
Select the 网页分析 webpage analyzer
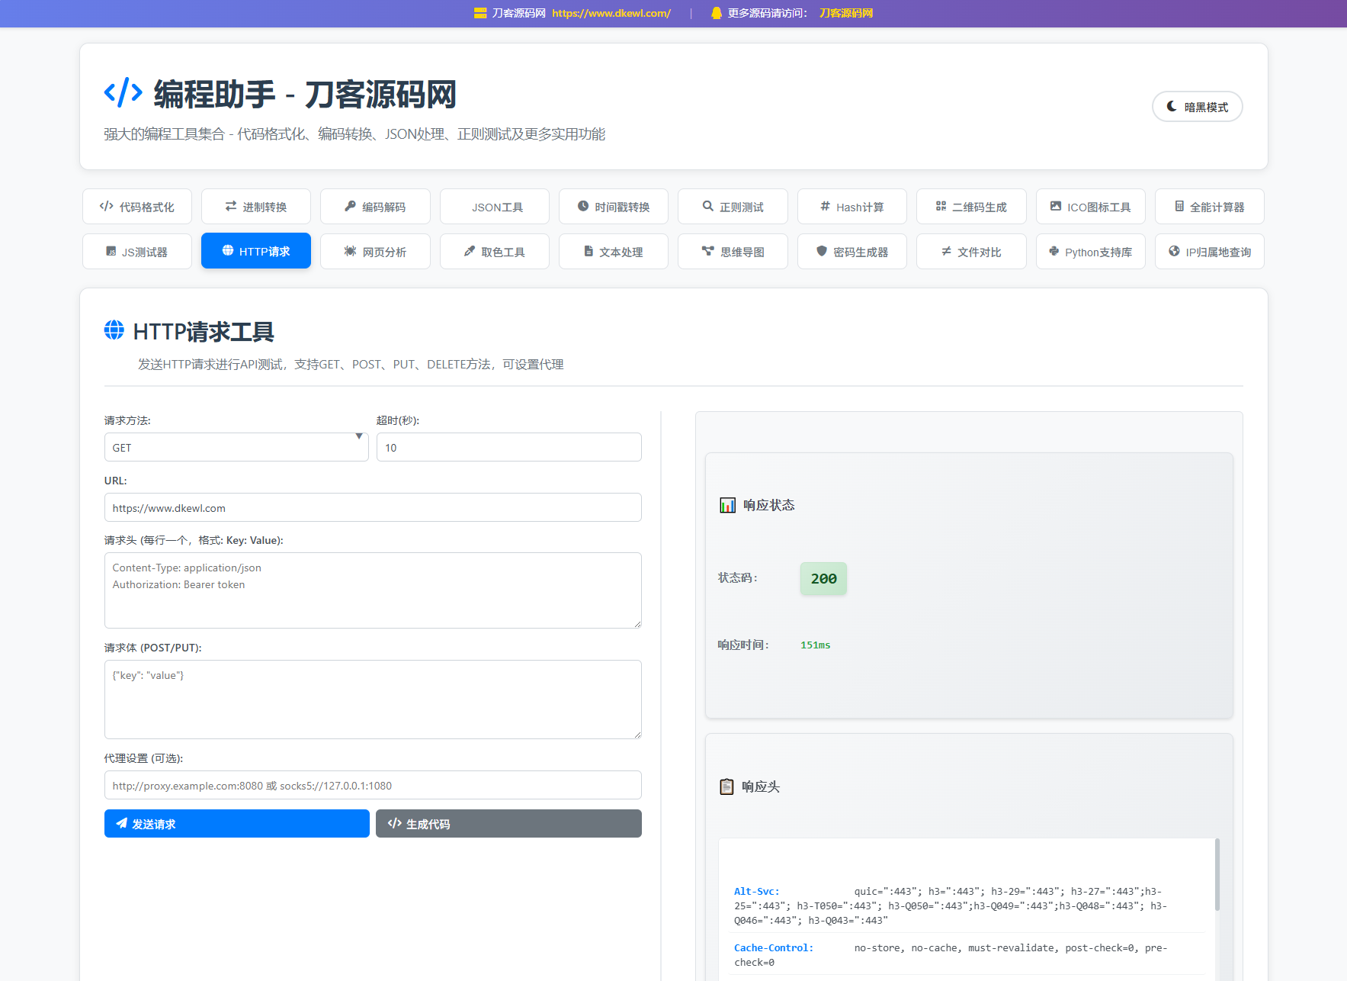tap(375, 251)
